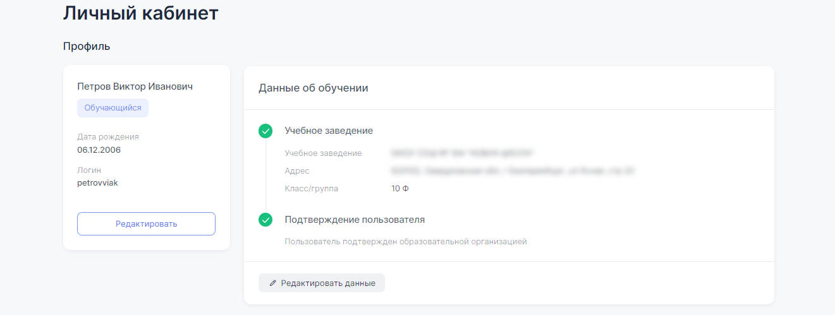Click the Адрес row label
The height and width of the screenshot is (315, 835).
297,171
